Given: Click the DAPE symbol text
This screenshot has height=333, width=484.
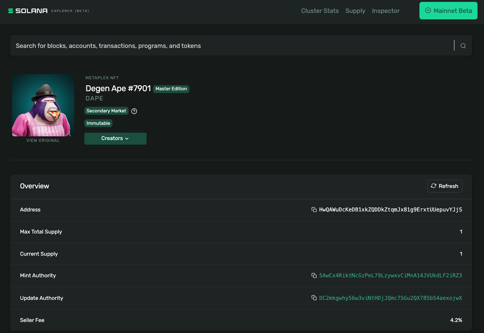Looking at the screenshot, I should (x=94, y=99).
